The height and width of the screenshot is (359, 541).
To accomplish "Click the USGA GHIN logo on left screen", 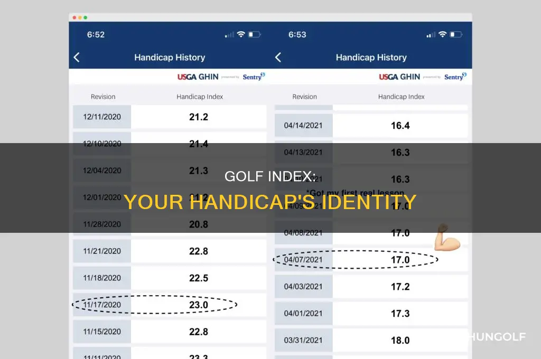I will (198, 77).
